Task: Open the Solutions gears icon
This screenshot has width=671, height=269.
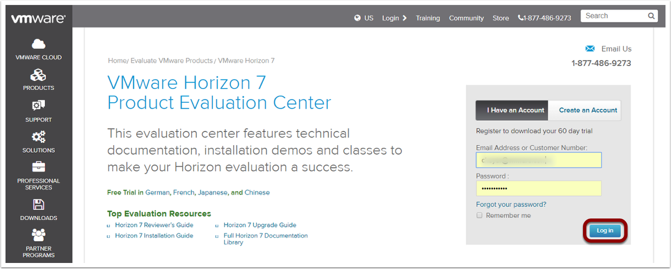Action: pyautogui.click(x=38, y=137)
